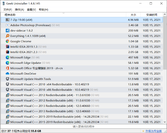Sort by the 程序名称 column header

(x=63, y=15)
